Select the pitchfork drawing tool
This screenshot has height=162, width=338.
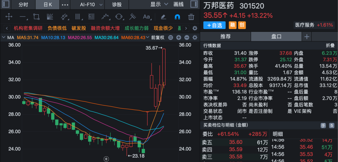[x=133, y=17]
